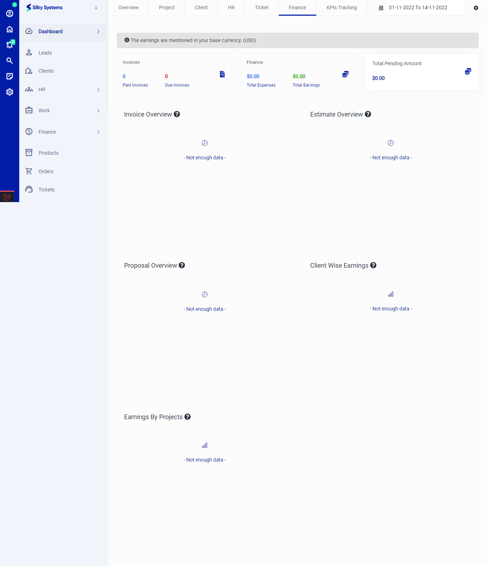Open settings gear in left rail
The height and width of the screenshot is (566, 487).
click(x=10, y=92)
